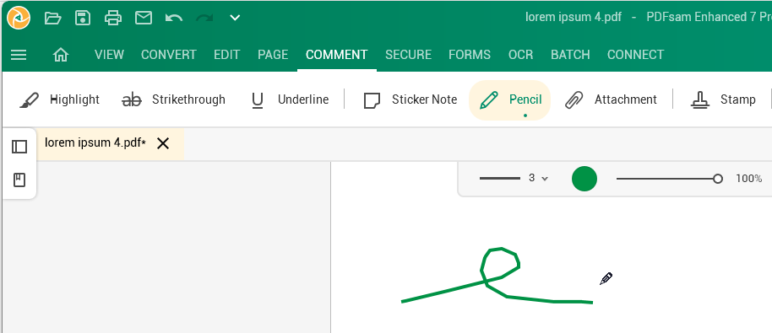Undo the last action
772x333 pixels.
(x=174, y=19)
